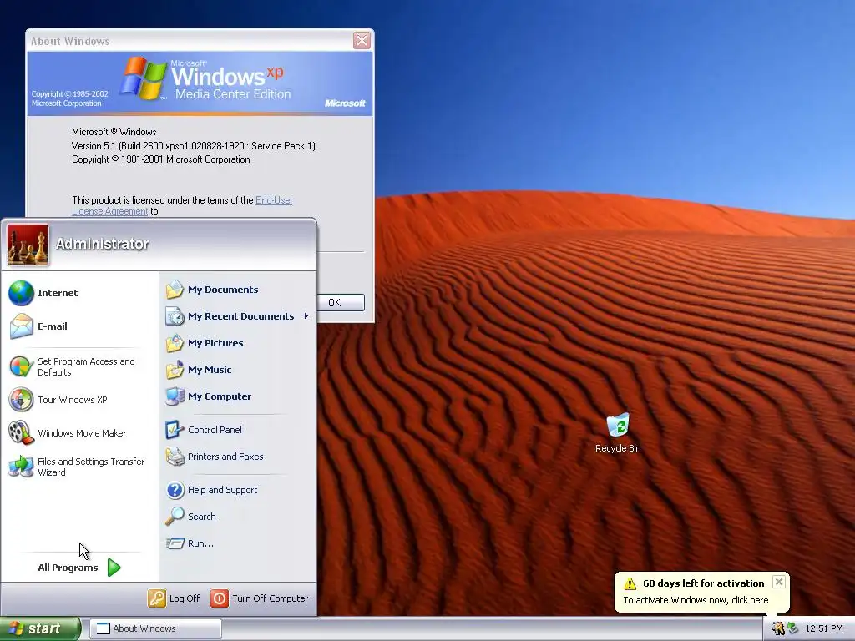Click the activation keys tray icon

coord(778,628)
